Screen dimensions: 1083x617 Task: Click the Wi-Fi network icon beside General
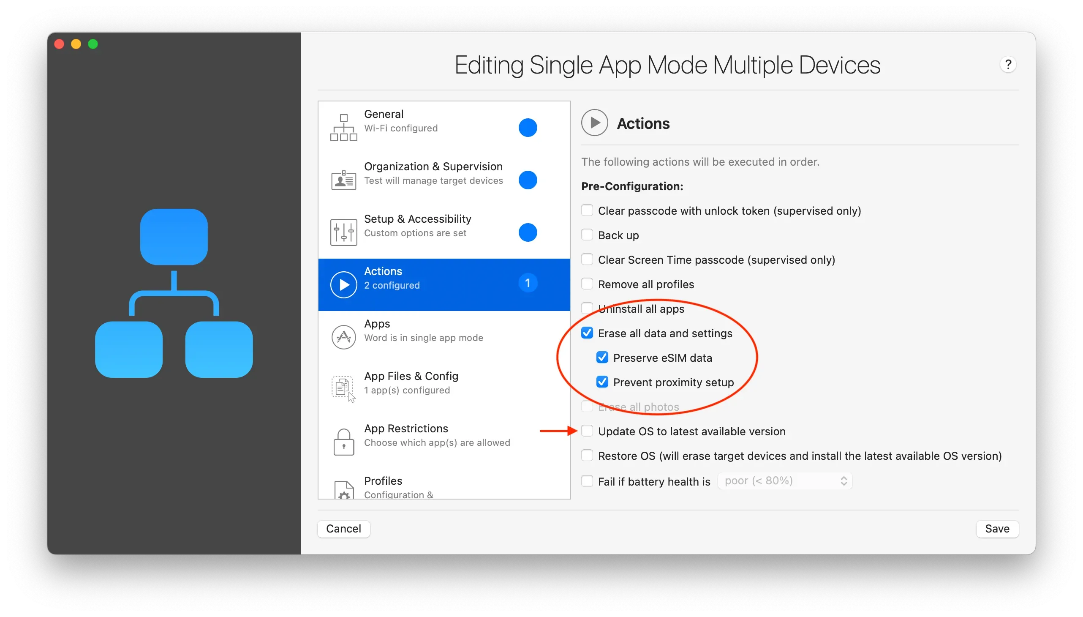pyautogui.click(x=343, y=127)
